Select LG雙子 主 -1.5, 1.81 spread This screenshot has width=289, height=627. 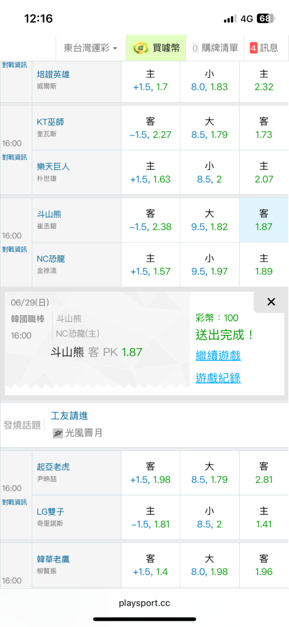[x=151, y=517]
